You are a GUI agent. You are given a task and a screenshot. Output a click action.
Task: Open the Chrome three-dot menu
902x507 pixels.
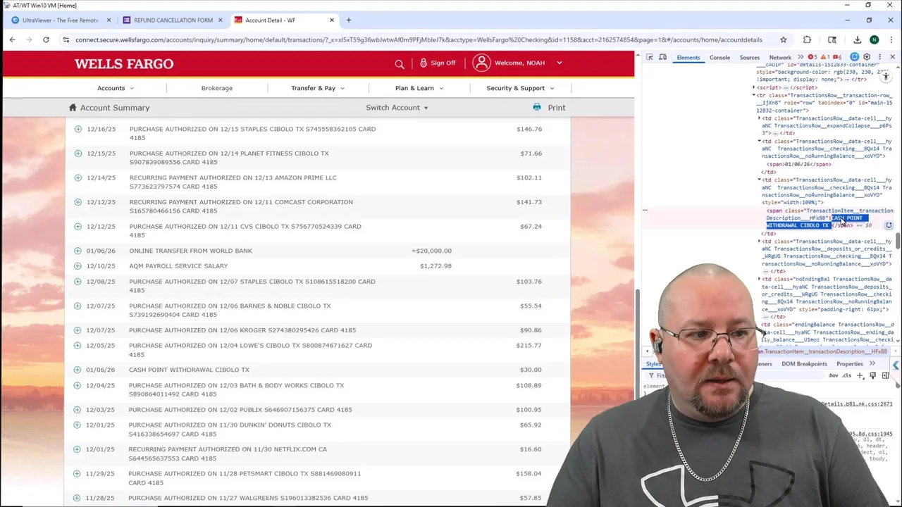(891, 40)
